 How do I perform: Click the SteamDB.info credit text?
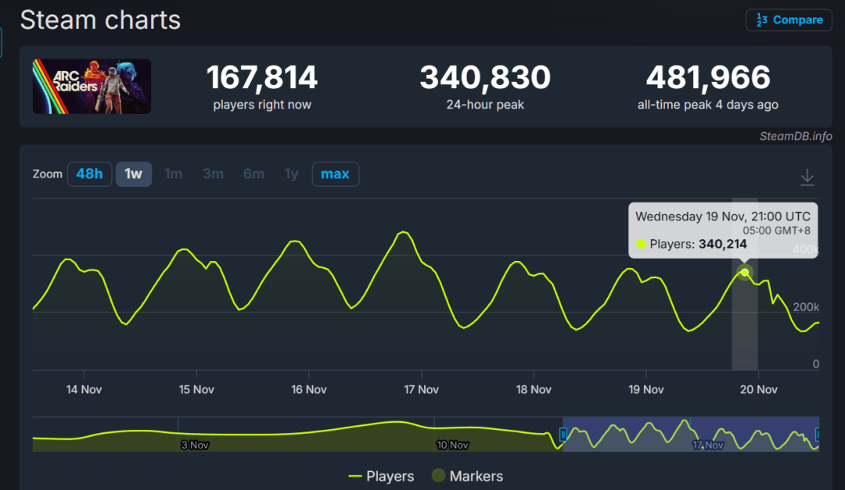(x=796, y=136)
